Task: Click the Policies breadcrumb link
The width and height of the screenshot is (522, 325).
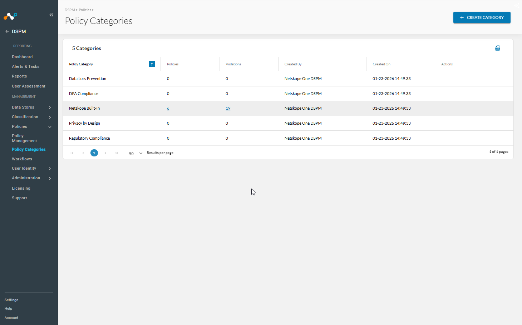Action: (x=85, y=10)
